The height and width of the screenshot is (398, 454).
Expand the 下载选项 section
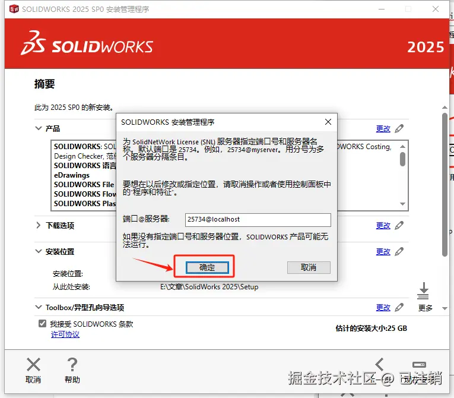[38, 225]
